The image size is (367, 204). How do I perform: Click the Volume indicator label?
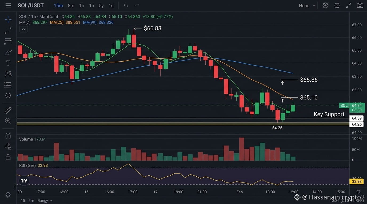pos(32,139)
